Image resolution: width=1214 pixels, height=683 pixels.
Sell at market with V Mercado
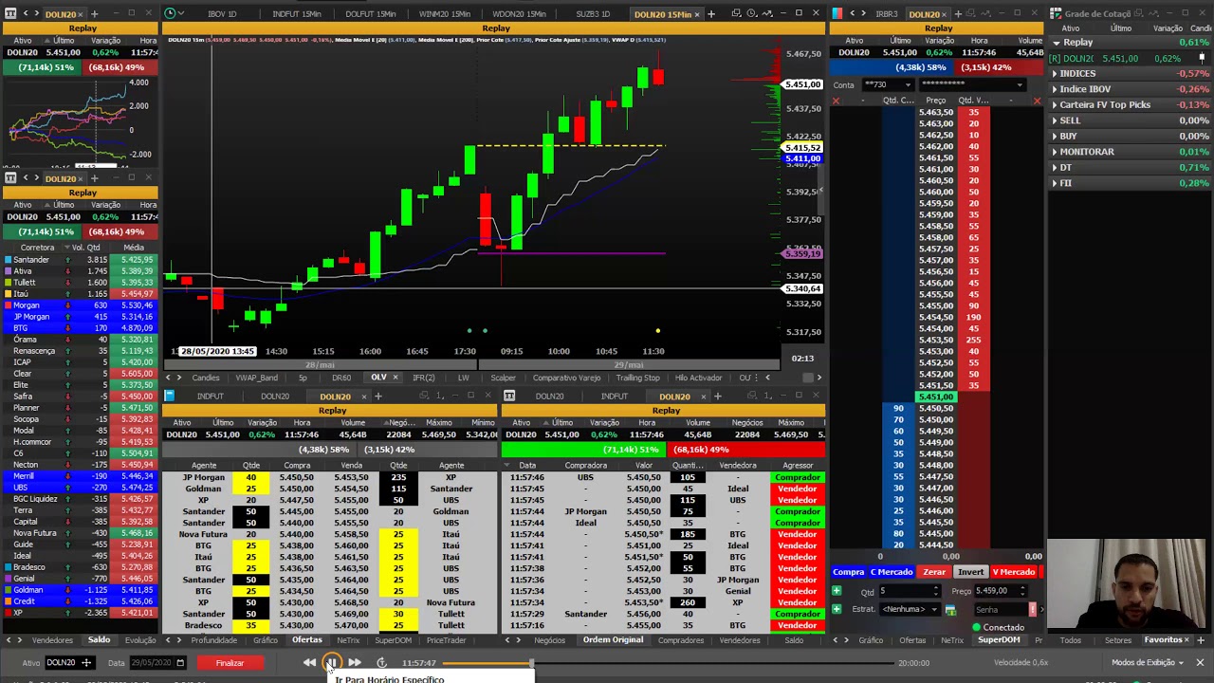click(x=1013, y=572)
